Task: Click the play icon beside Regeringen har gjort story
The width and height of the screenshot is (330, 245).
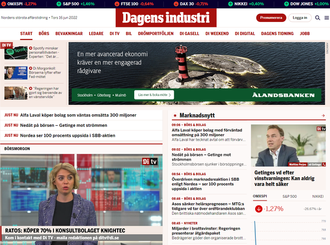Action: tap(31, 88)
